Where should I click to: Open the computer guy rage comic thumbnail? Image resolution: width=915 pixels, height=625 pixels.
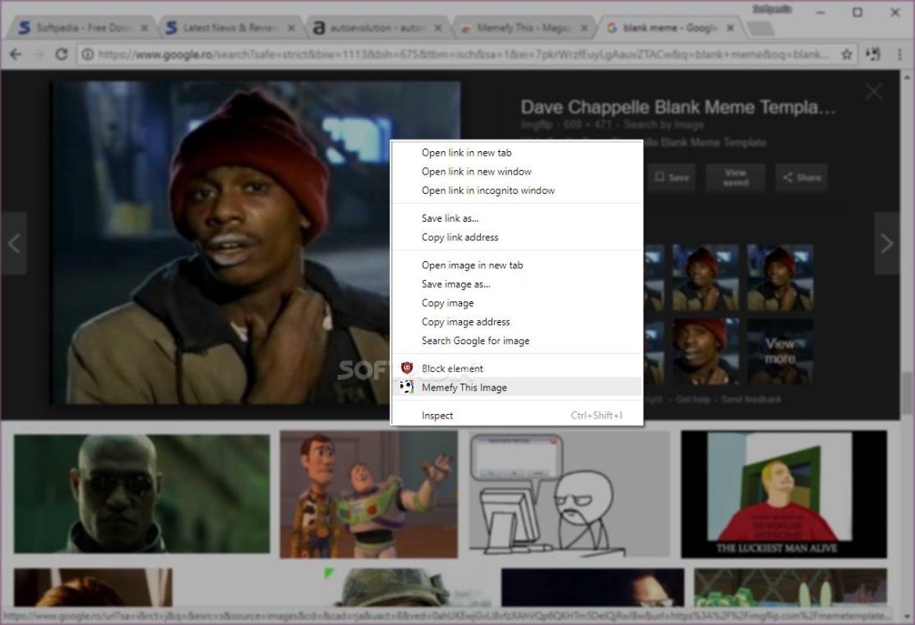569,494
